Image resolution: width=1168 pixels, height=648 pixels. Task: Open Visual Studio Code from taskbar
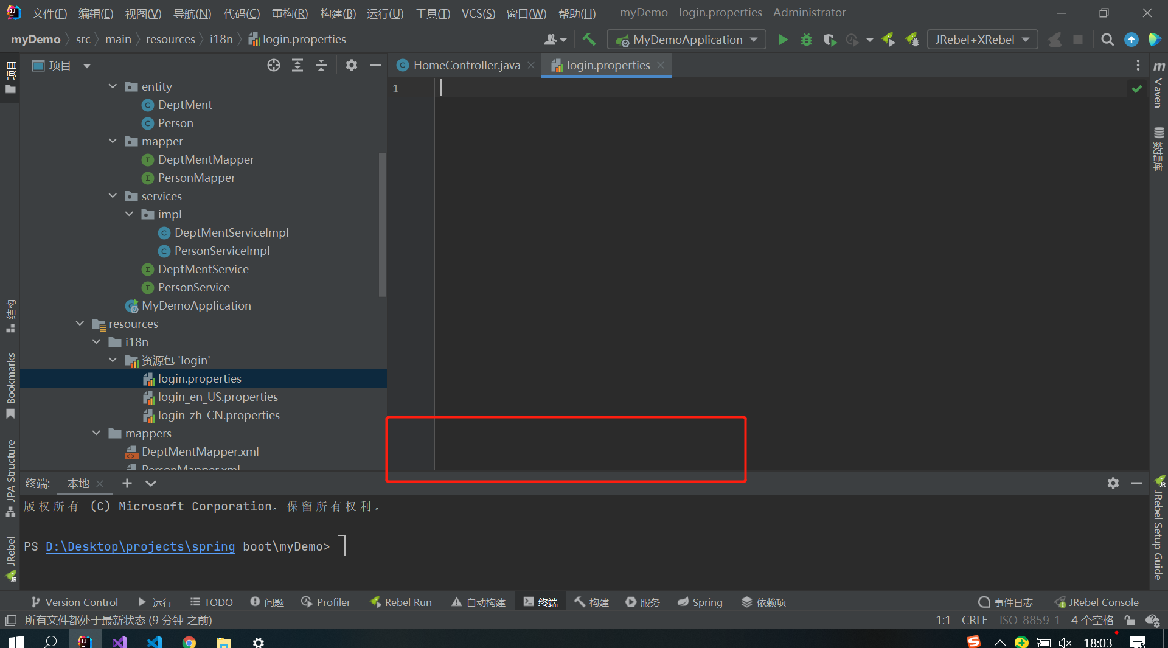[x=155, y=642]
